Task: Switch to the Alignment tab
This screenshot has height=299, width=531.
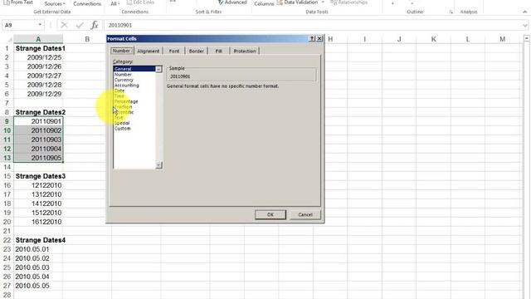Action: point(148,51)
